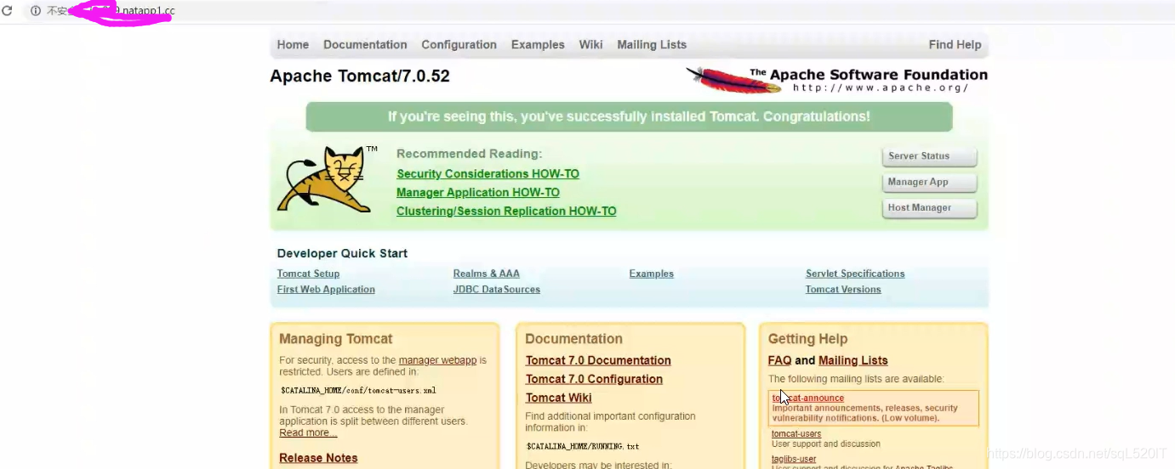Open the Tomcat Setup link

pos(308,274)
